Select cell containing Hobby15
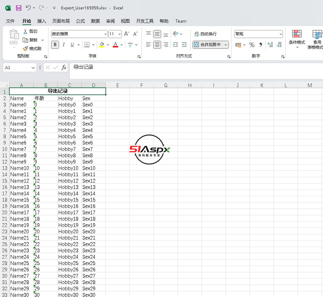Image resolution: width=323 pixels, height=297 pixels. pyautogui.click(x=69, y=200)
